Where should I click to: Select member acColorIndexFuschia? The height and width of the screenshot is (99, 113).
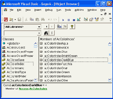[x=58, y=64]
